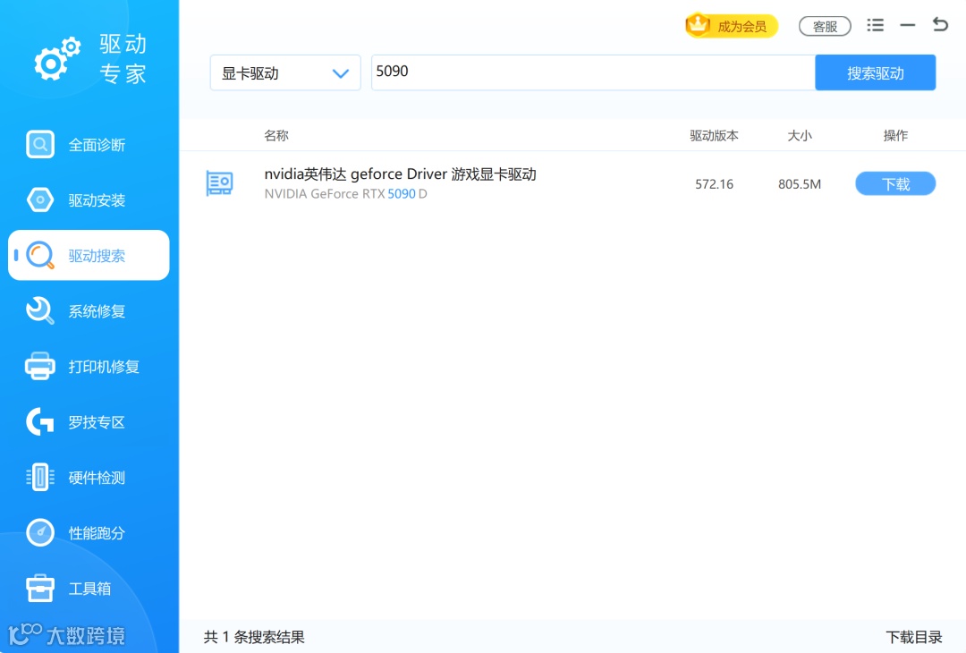Minimize the window with the dash icon

(908, 25)
